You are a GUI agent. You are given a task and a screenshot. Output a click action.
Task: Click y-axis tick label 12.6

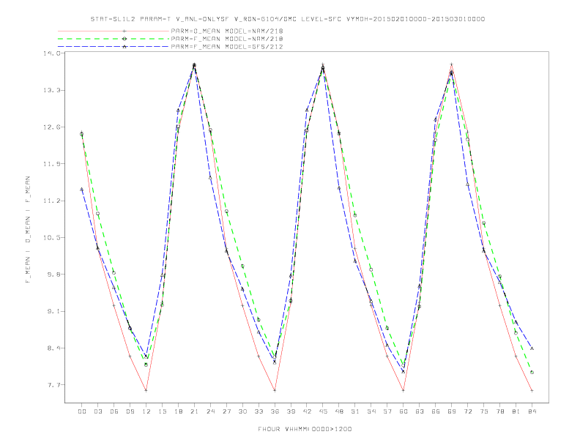click(51, 127)
